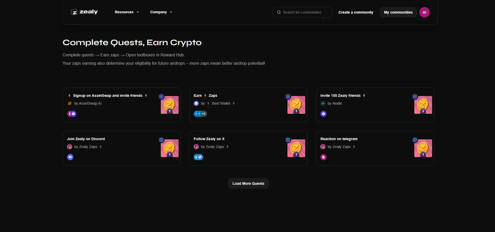Open My communities
This screenshot has height=232, width=495.
tap(398, 12)
